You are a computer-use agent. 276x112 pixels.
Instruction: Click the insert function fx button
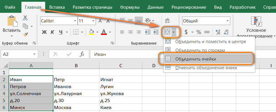[x=82, y=54]
